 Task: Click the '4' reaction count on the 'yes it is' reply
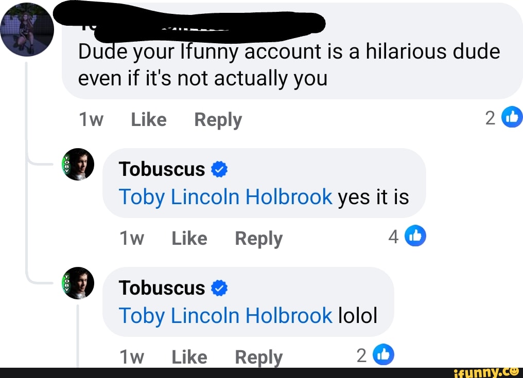pyautogui.click(x=393, y=236)
